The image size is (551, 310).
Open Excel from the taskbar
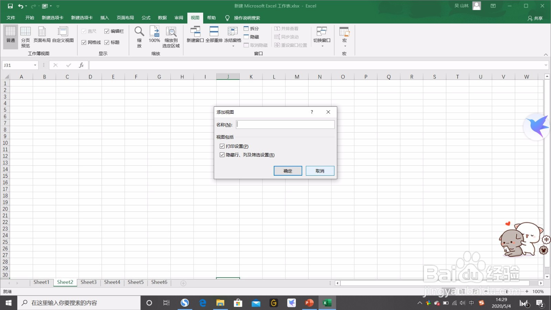tap(327, 303)
